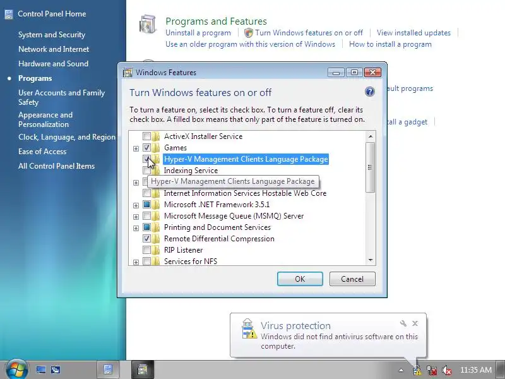Open Hardware and Sound category
Image resolution: width=505 pixels, height=379 pixels.
[54, 64]
